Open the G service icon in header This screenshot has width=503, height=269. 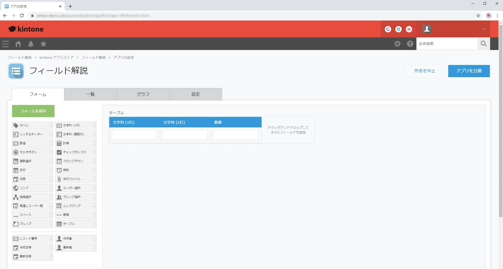388,29
